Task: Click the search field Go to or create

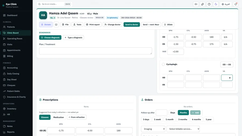Action: click(x=54, y=4)
